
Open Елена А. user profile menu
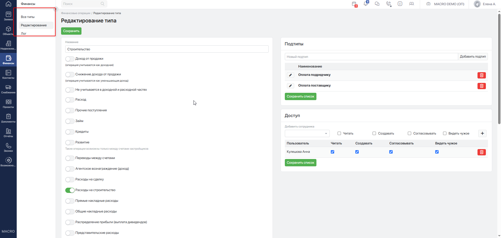tap(485, 4)
